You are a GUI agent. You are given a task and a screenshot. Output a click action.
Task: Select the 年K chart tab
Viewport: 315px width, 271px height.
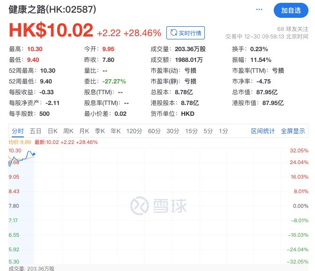[116, 131]
